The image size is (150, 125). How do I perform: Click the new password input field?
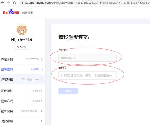tap(88, 75)
